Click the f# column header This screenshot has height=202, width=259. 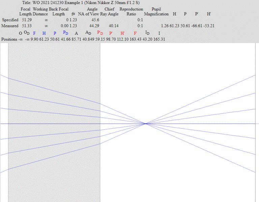[73, 14]
